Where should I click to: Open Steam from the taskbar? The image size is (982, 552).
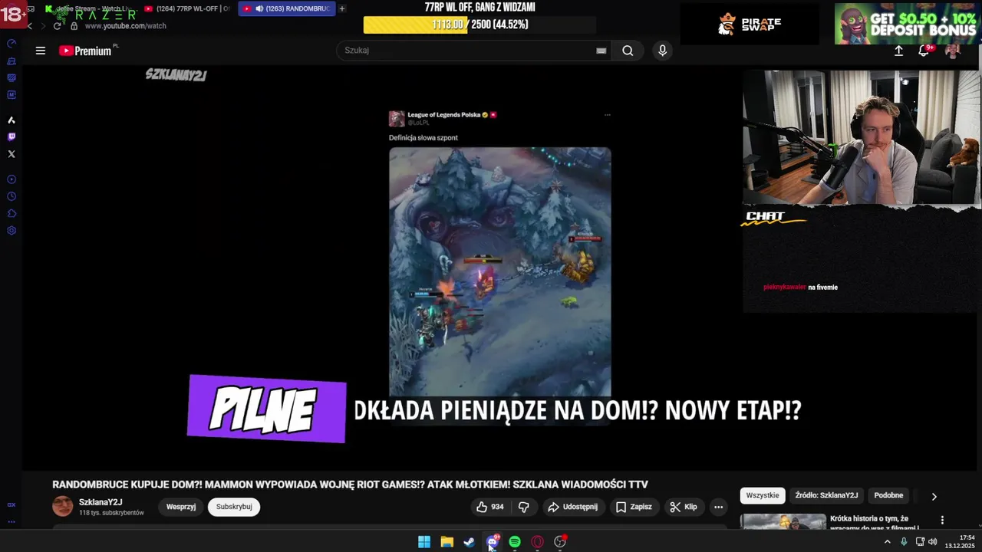coord(469,542)
